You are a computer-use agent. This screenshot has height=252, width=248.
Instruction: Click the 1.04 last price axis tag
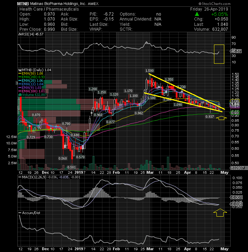coord(235,104)
